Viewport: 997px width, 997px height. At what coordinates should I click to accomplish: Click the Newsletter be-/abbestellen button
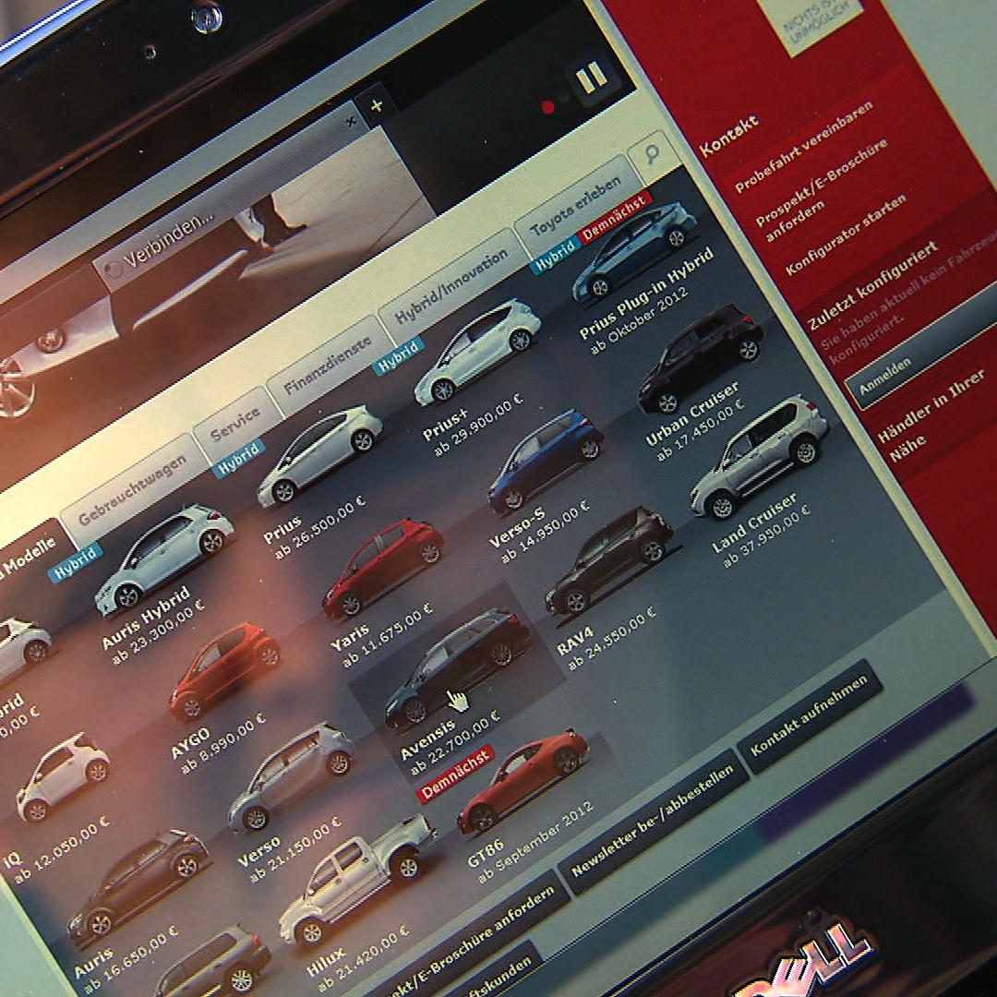(x=653, y=822)
